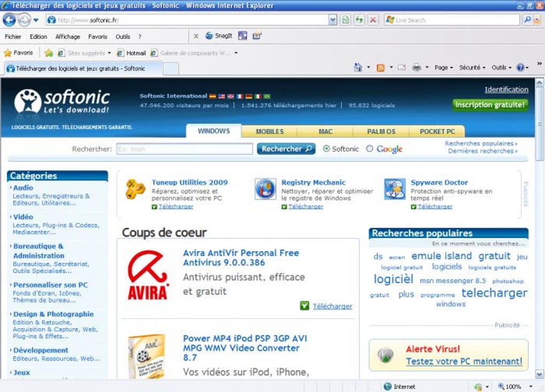Click the browser Forward arrow button
Screen dimensions: 545x392
(24, 20)
